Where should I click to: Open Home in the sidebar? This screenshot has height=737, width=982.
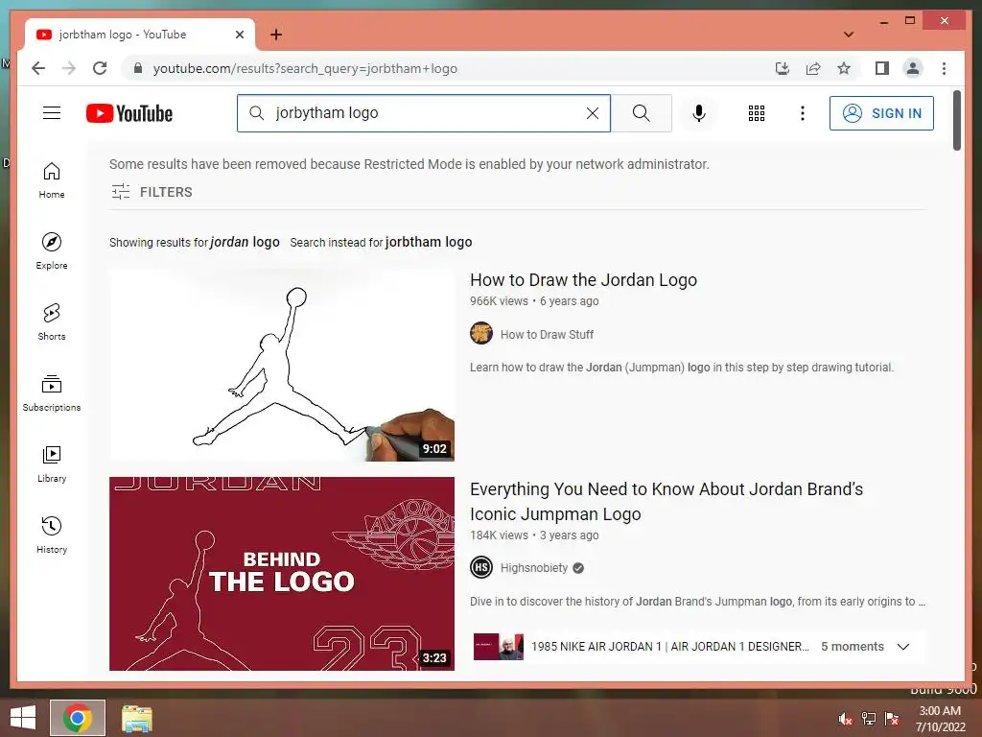pyautogui.click(x=52, y=180)
